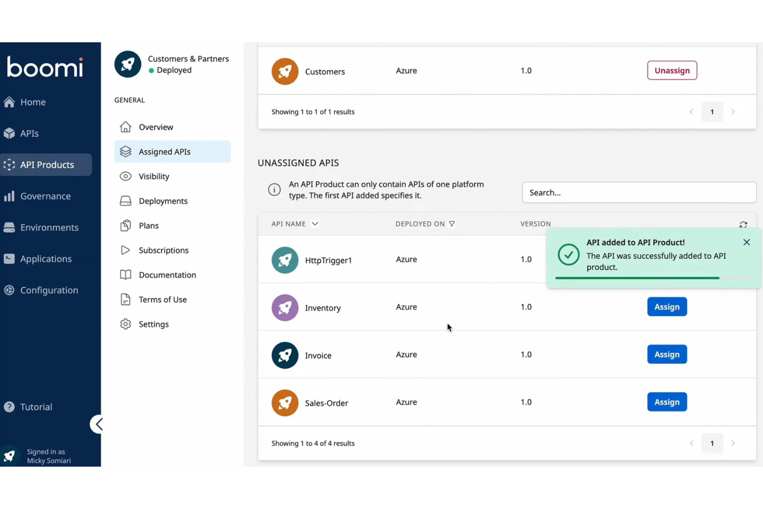Open the Tutorial help icon
The image size is (763, 509).
click(9, 406)
